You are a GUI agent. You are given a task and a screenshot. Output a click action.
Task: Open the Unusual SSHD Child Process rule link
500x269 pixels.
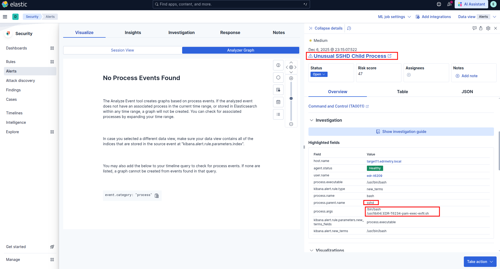(x=350, y=56)
